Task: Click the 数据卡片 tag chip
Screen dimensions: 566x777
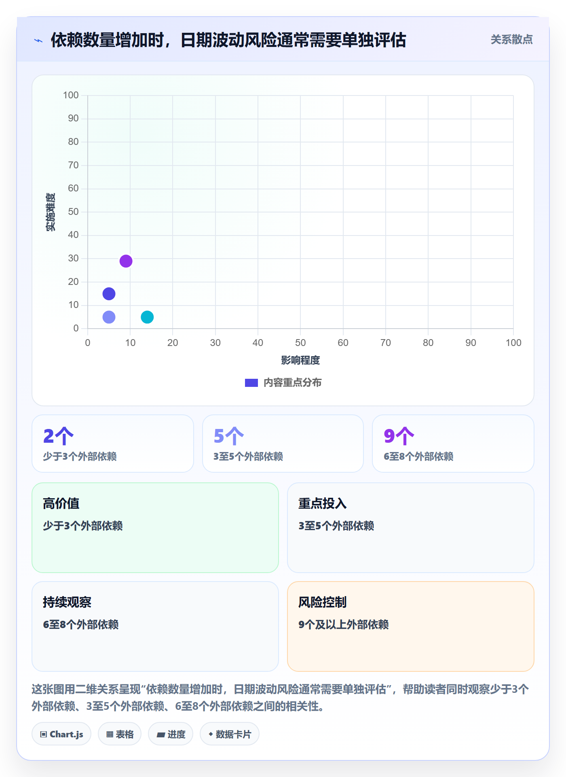Action: coord(230,734)
